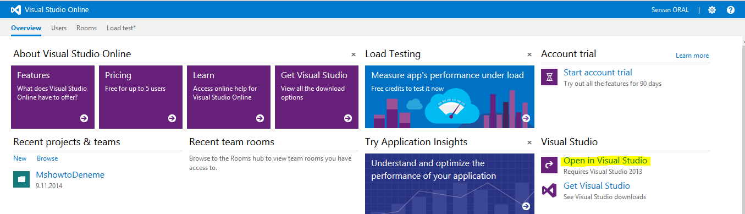Open the Get Visual Studio tile

click(x=317, y=97)
